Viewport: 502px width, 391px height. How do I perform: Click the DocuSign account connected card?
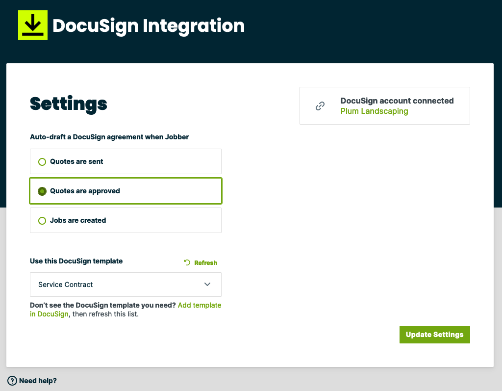point(384,105)
